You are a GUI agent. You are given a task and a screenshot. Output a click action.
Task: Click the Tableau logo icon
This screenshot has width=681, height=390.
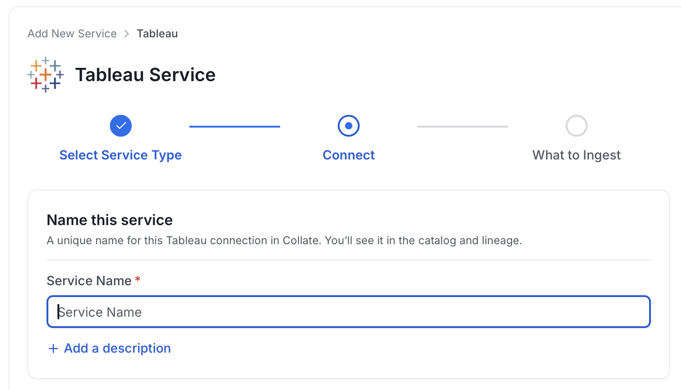(x=46, y=75)
